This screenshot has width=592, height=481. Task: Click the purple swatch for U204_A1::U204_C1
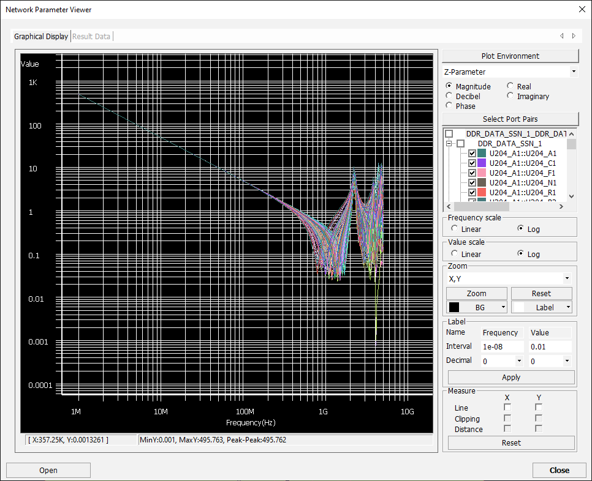tap(482, 163)
